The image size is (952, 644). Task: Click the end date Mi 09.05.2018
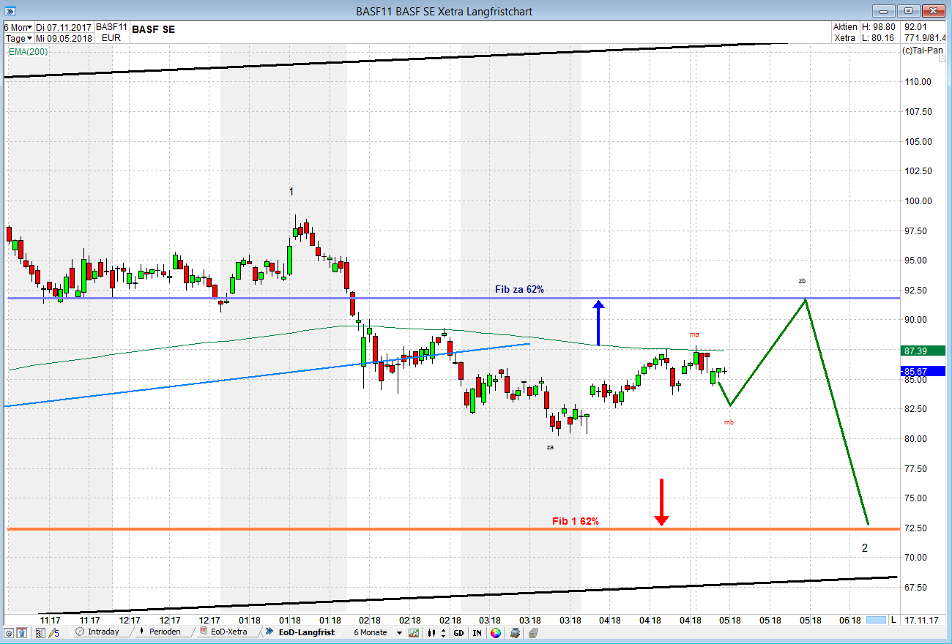pyautogui.click(x=63, y=38)
